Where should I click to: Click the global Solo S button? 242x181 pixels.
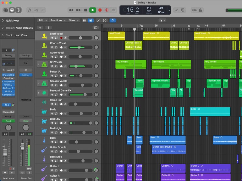point(49,28)
